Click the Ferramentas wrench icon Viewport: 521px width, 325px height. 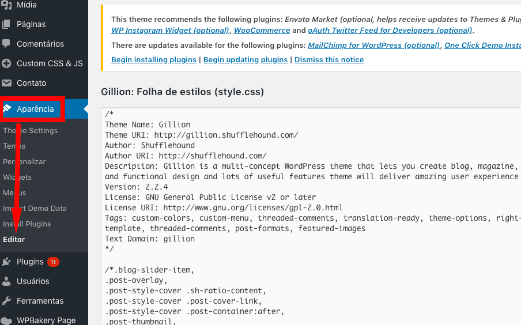[x=6, y=301]
